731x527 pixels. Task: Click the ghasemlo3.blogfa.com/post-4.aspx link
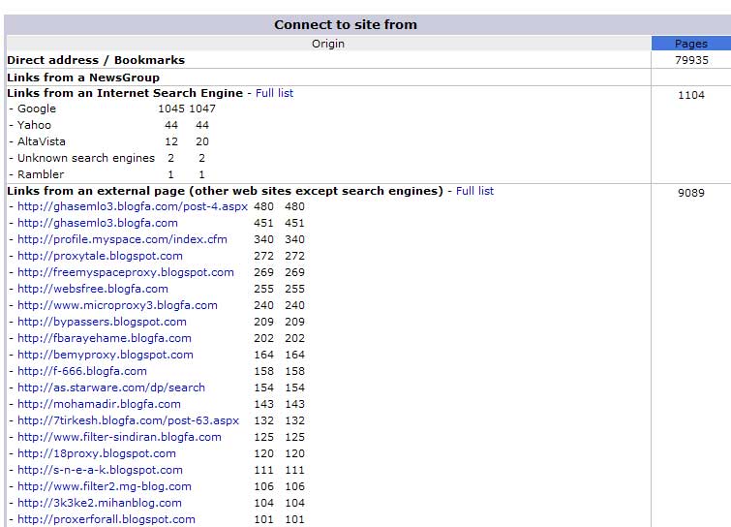(x=133, y=207)
